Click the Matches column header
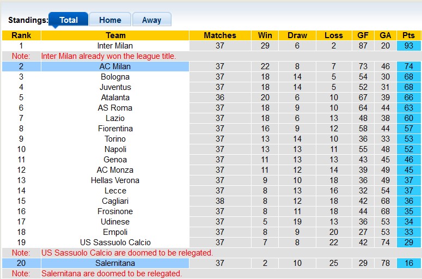The image size is (422, 279). click(220, 35)
